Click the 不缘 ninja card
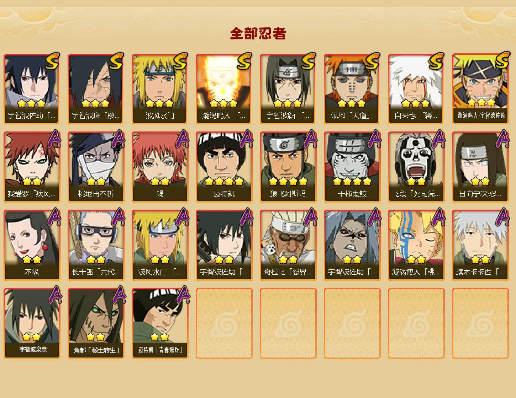 [x=32, y=245]
